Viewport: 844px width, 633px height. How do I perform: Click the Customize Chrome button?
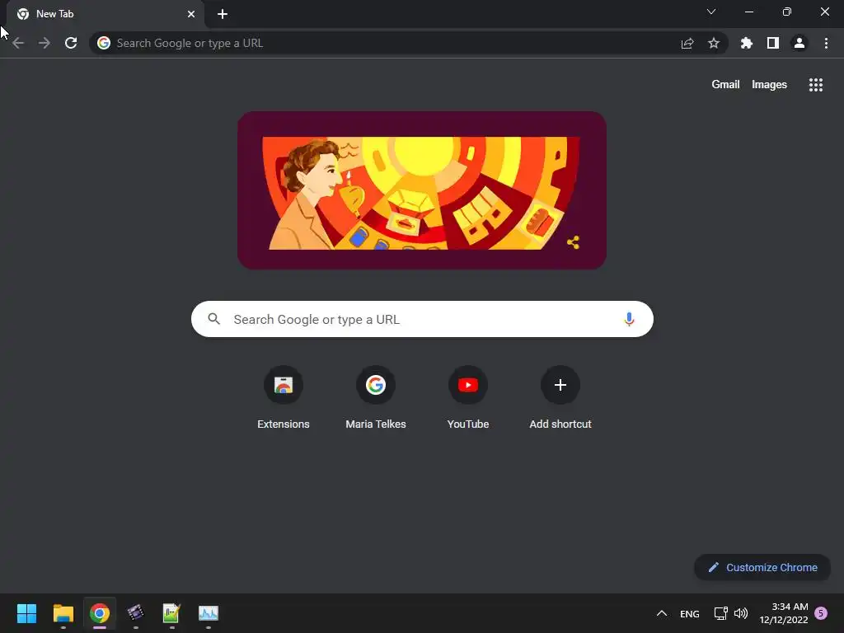click(762, 567)
